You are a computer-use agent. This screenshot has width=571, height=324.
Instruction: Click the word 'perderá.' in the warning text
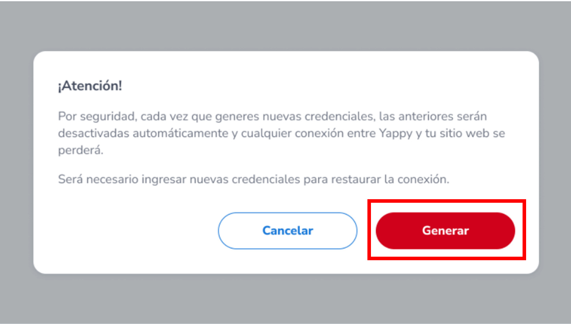(x=80, y=150)
